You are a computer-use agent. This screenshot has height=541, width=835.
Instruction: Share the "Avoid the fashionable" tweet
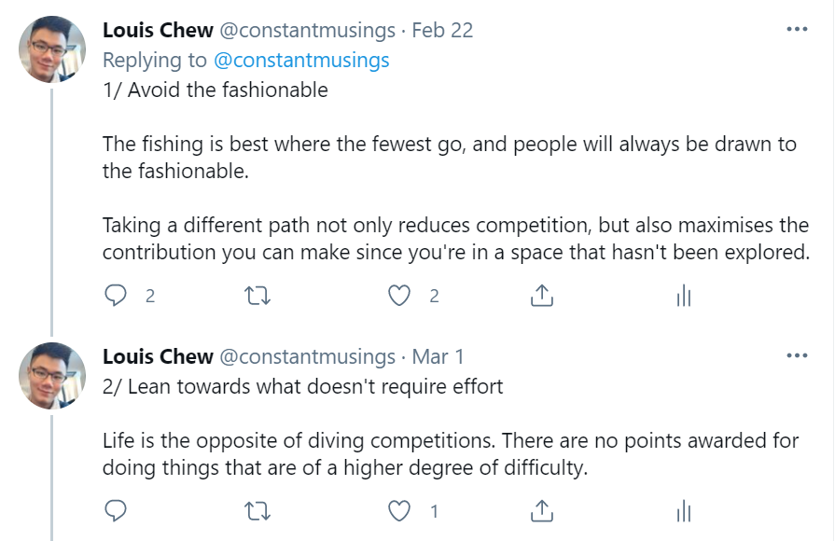(x=542, y=297)
